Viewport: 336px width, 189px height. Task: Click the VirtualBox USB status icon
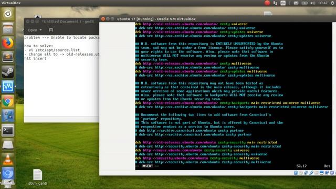coord(311,173)
